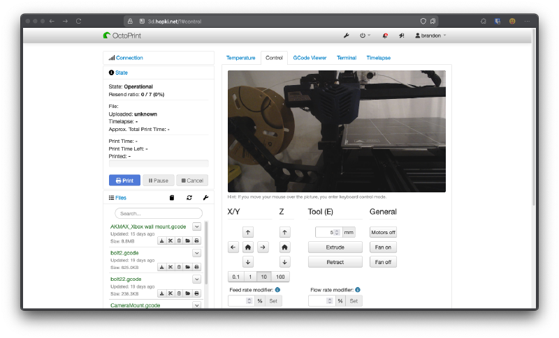Open the system power menu dropdown
The width and height of the screenshot is (559, 338).
tap(364, 36)
